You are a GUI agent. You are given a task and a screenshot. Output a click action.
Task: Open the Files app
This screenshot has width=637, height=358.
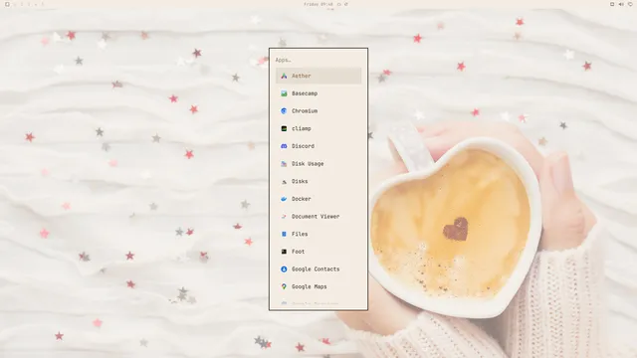[318, 234]
